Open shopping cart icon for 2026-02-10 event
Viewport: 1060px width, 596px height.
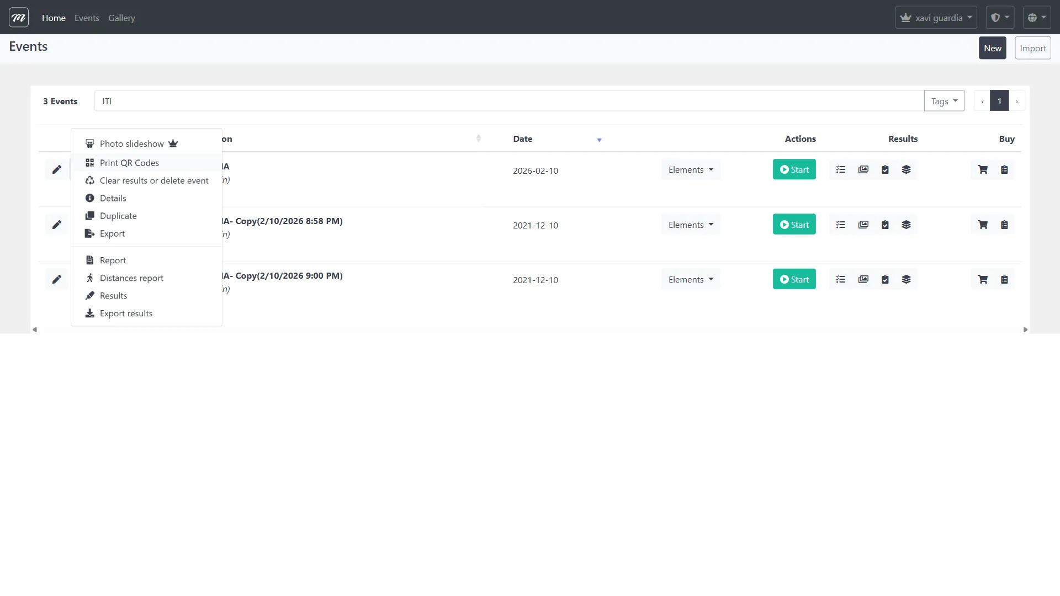click(x=983, y=169)
